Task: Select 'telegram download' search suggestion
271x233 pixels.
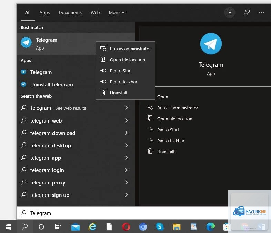Action: click(53, 133)
